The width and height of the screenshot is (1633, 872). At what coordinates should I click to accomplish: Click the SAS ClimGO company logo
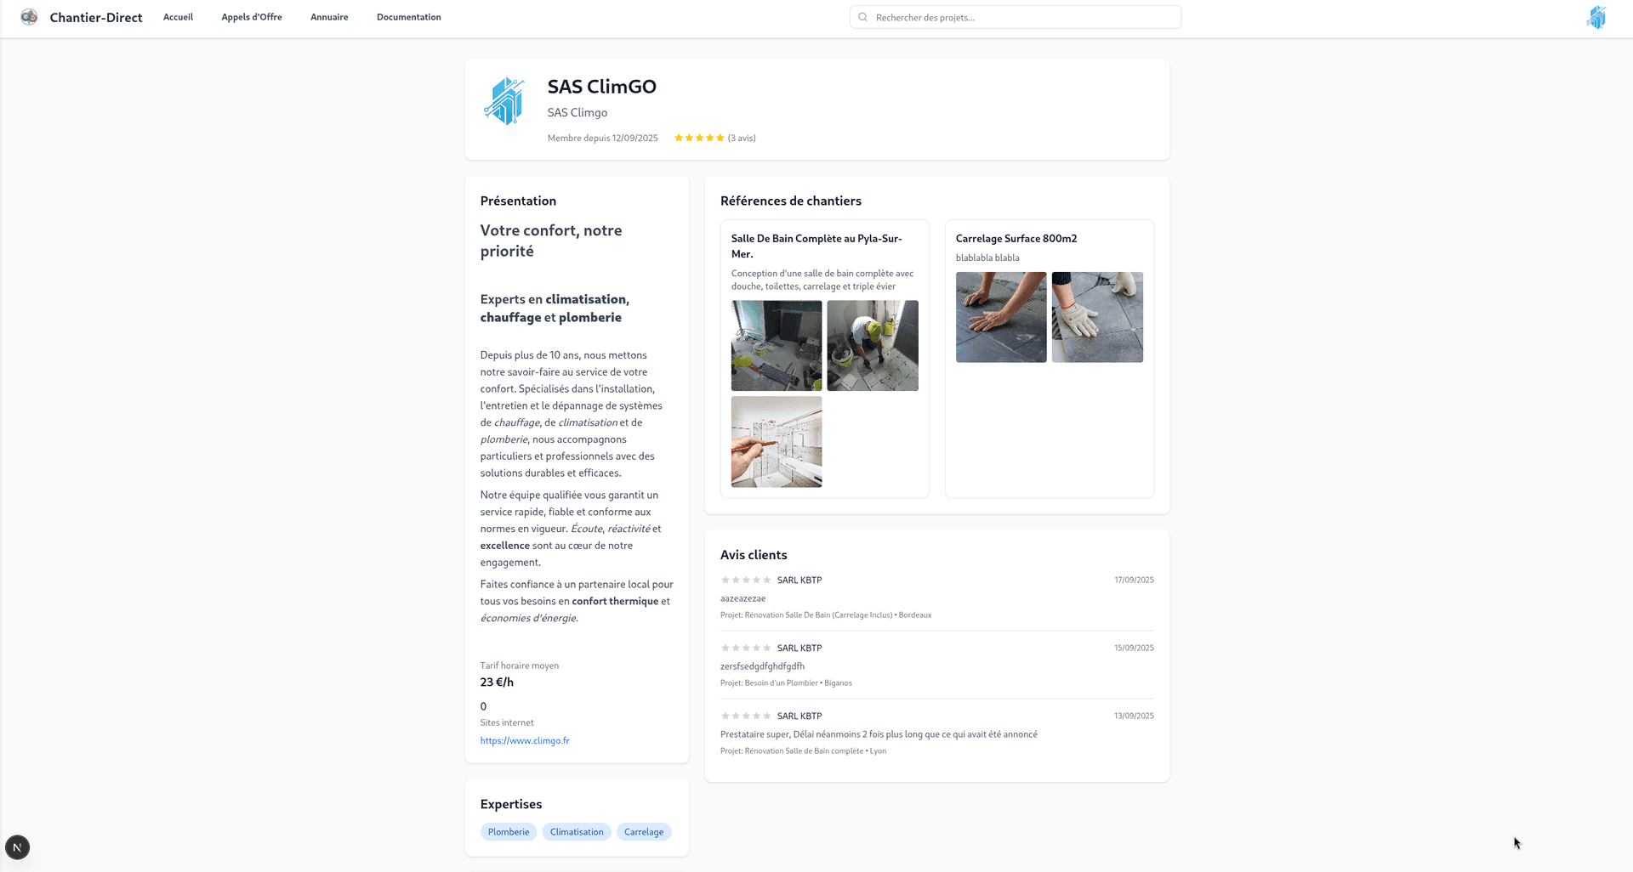pyautogui.click(x=504, y=101)
